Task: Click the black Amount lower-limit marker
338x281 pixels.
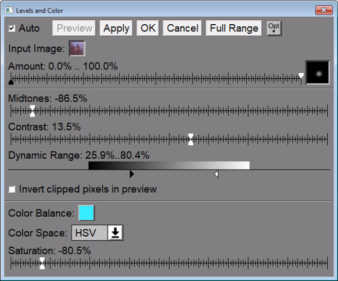Action: tap(11, 82)
